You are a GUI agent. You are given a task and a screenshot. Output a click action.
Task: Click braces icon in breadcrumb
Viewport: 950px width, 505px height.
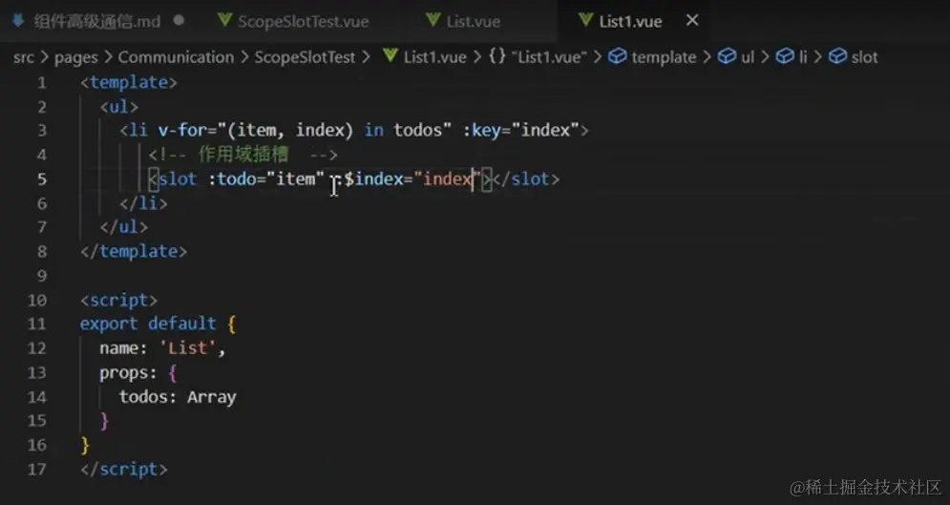[x=496, y=57]
